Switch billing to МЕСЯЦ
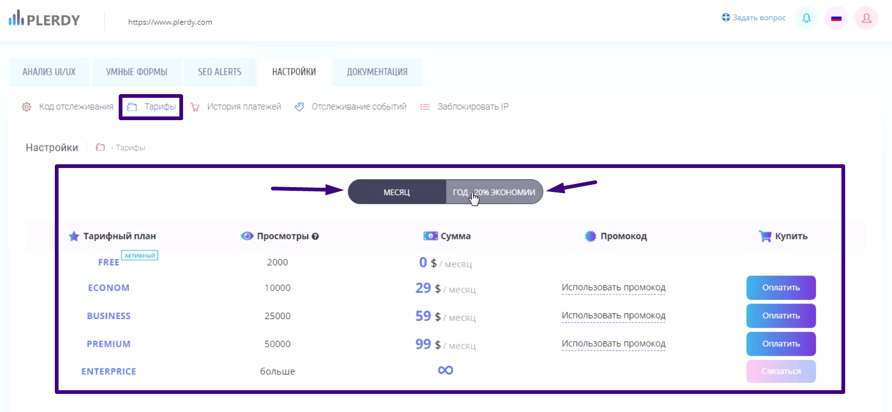The width and height of the screenshot is (892, 412). click(x=397, y=192)
